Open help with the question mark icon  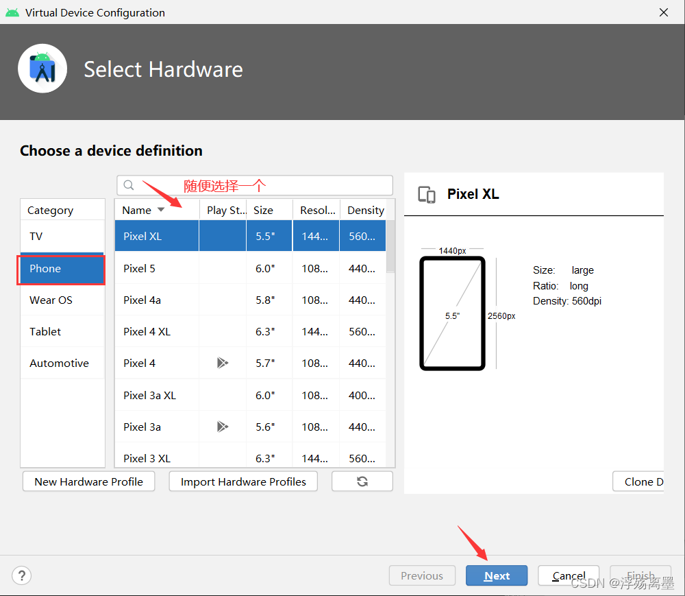(x=22, y=575)
